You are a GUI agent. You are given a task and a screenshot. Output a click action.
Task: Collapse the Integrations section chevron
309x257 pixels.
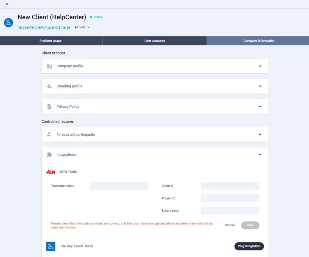click(x=260, y=155)
